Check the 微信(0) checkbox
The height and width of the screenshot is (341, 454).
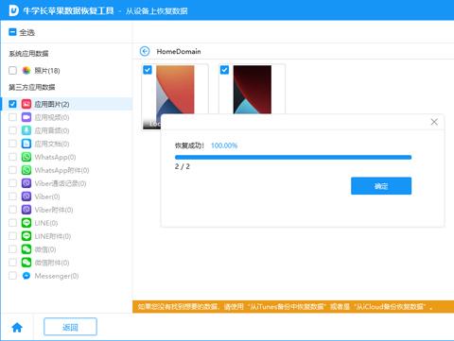point(12,249)
